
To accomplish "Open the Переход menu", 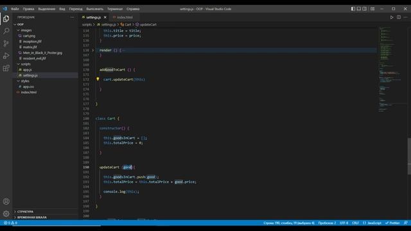I will point(76,9).
